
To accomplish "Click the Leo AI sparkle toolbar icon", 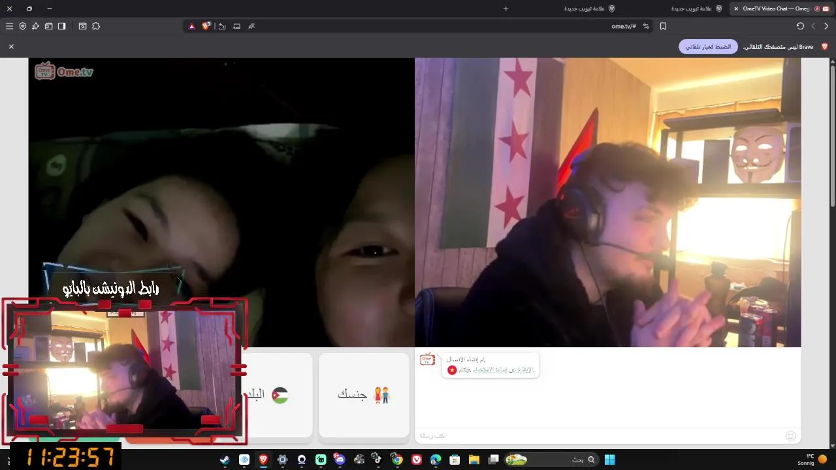I will (35, 26).
